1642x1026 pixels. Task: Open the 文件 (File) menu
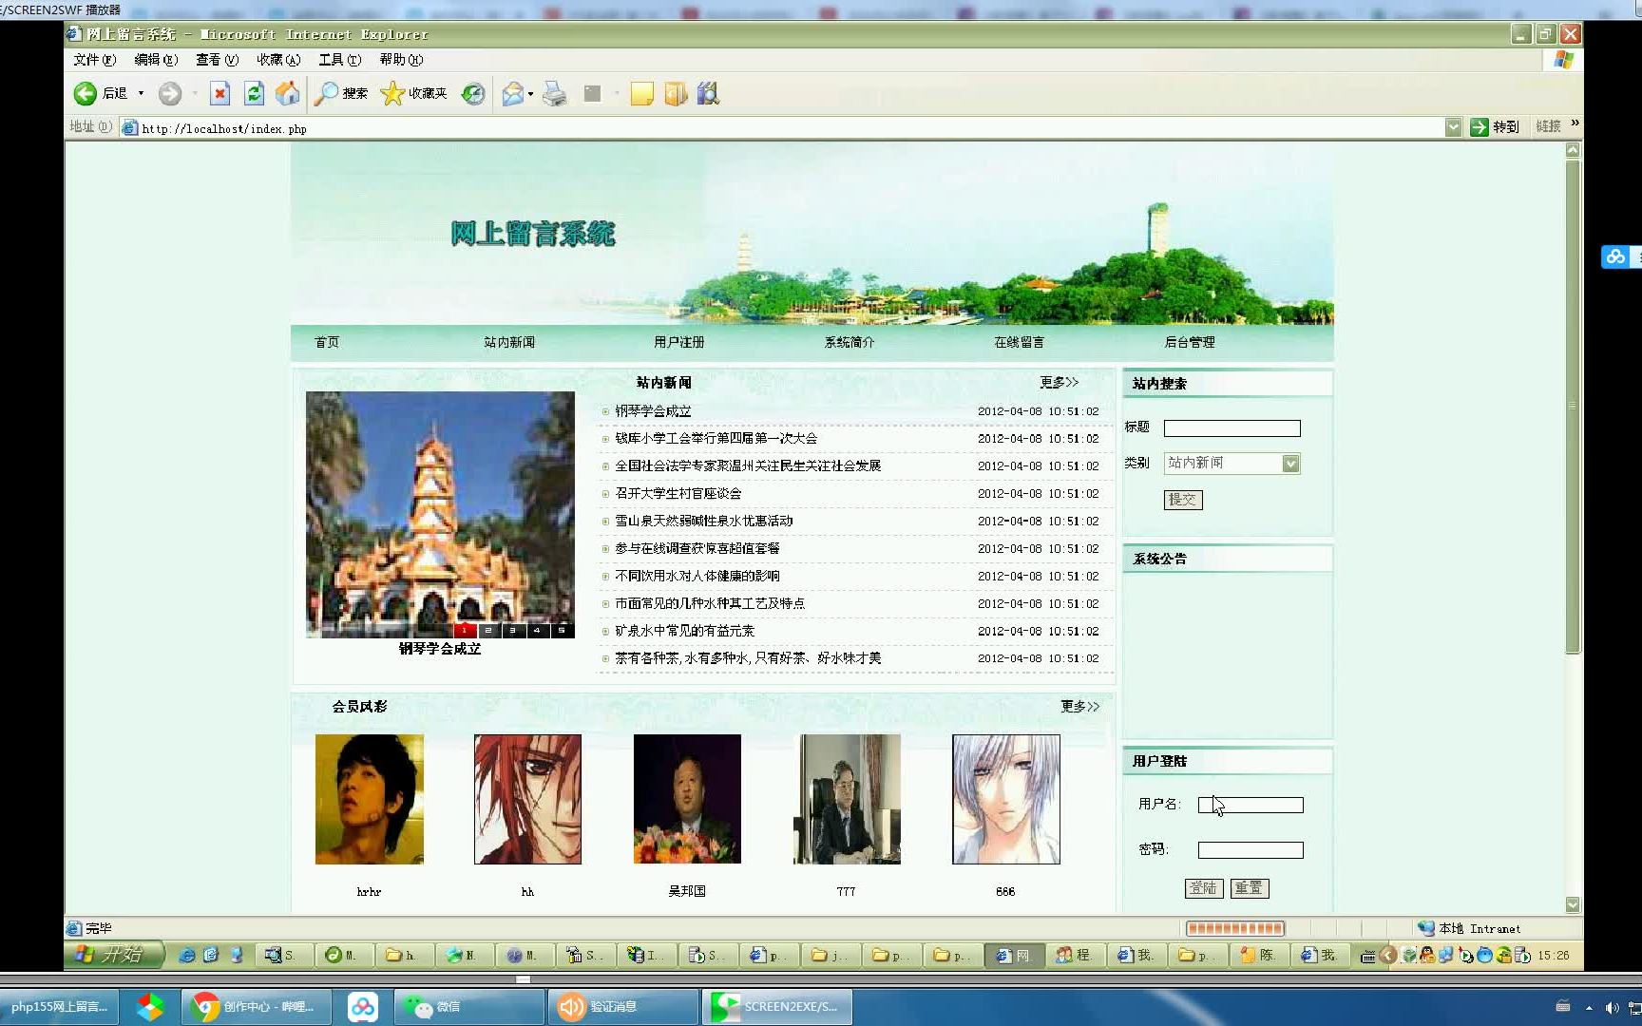coord(94,59)
